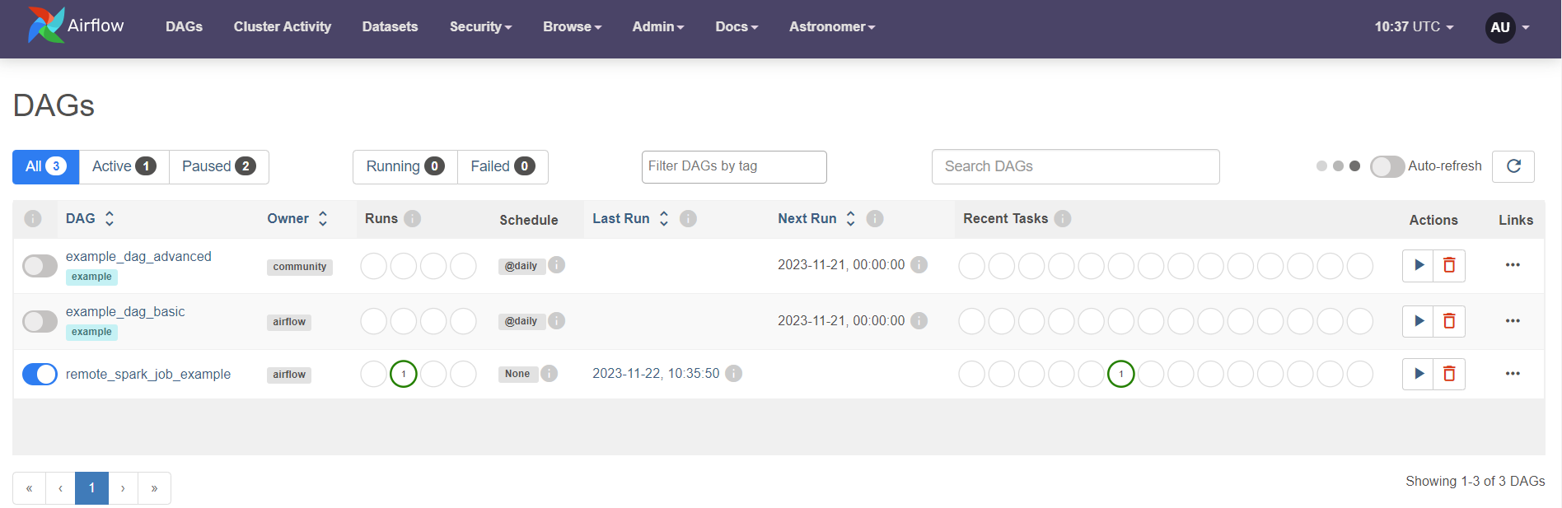Trigger the example_dag_advanced DAG with play icon

click(1418, 265)
